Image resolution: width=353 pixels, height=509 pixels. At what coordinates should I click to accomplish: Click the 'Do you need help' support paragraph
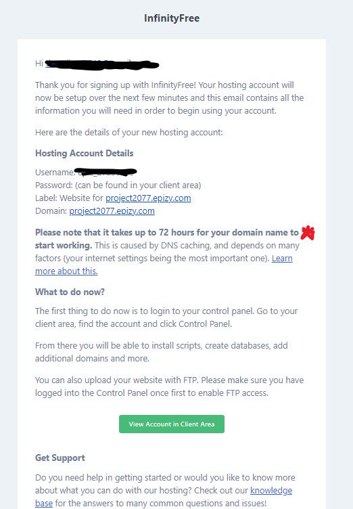coord(165,491)
